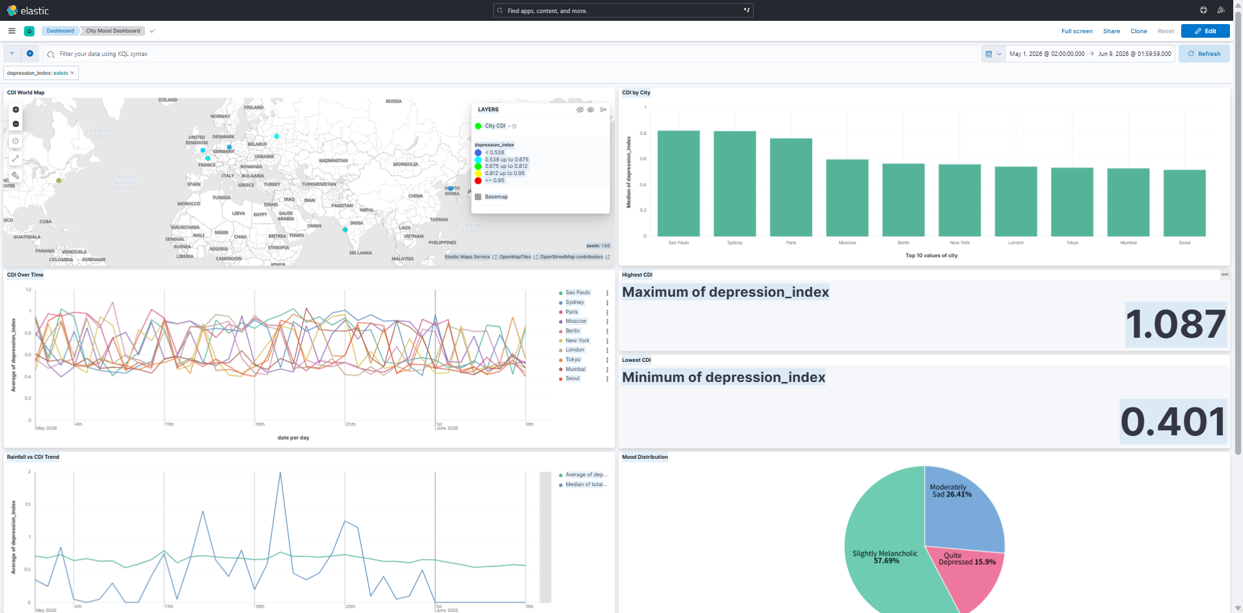The height and width of the screenshot is (613, 1243).
Task: Open the help menu icon in header
Action: (x=1203, y=10)
